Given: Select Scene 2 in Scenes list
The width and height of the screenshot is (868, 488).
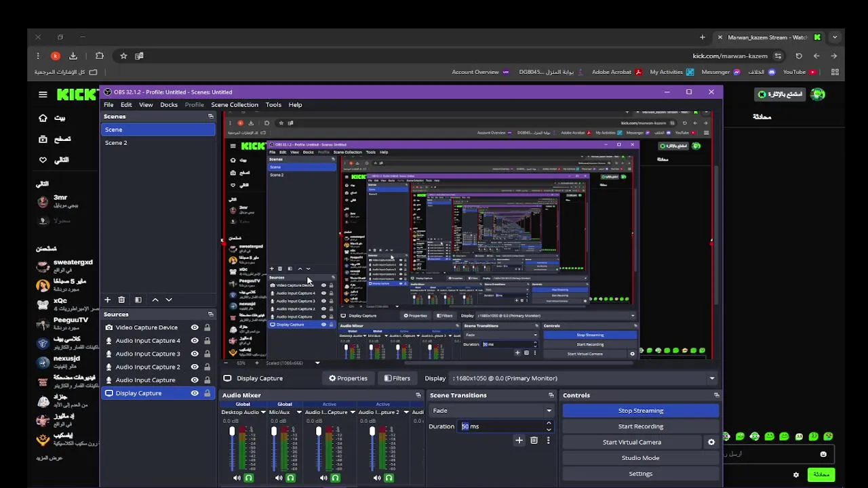Looking at the screenshot, I should click(x=158, y=143).
